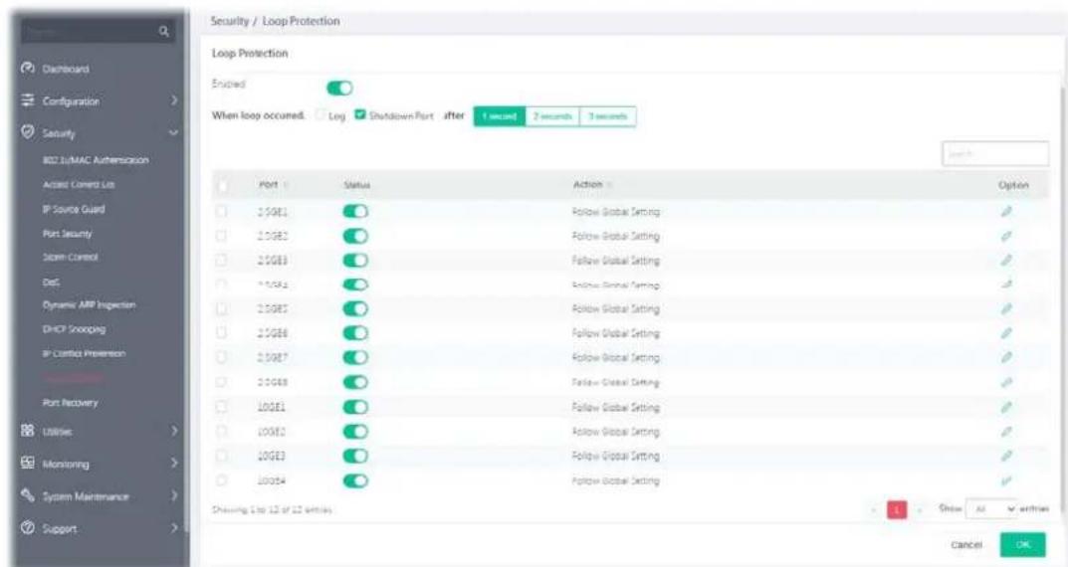Turn off status toggle for 2.5GE3

[x=355, y=260]
